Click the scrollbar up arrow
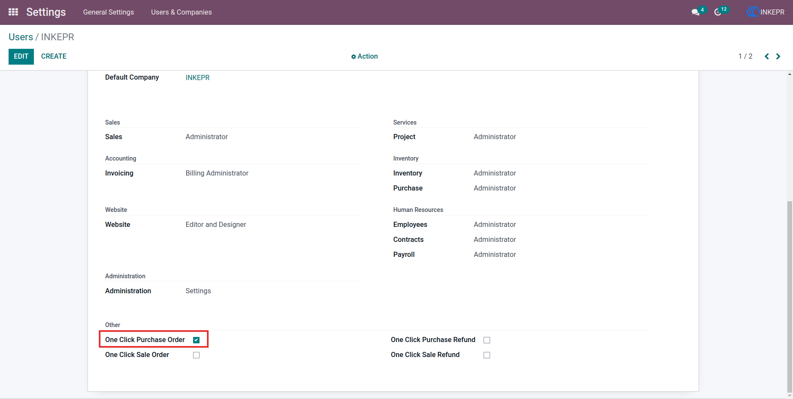The height and width of the screenshot is (399, 793). click(x=790, y=74)
